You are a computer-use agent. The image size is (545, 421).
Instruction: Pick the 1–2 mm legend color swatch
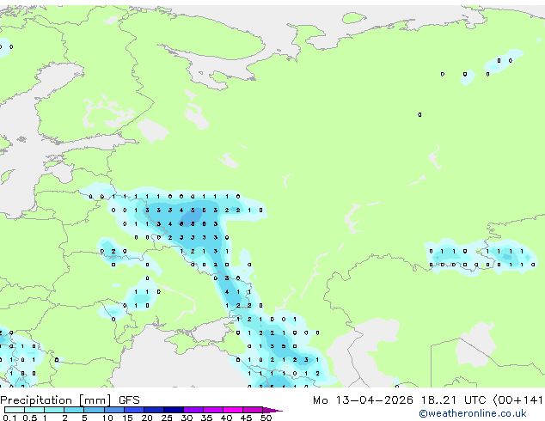click(54, 410)
